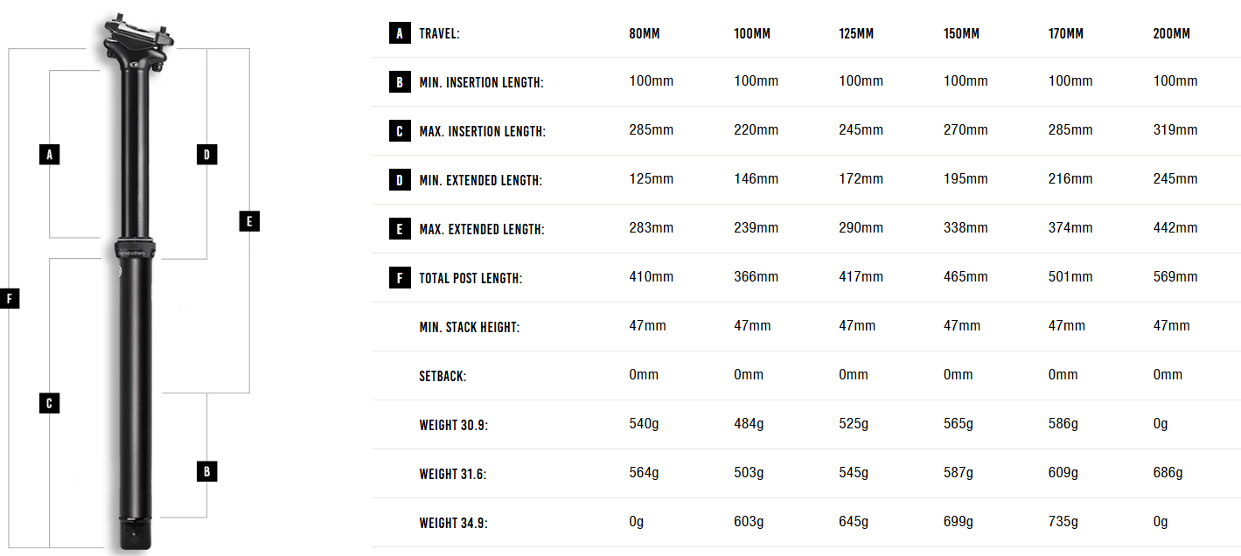
Task: Click the A badge next to TRAVEL row
Action: point(399,33)
